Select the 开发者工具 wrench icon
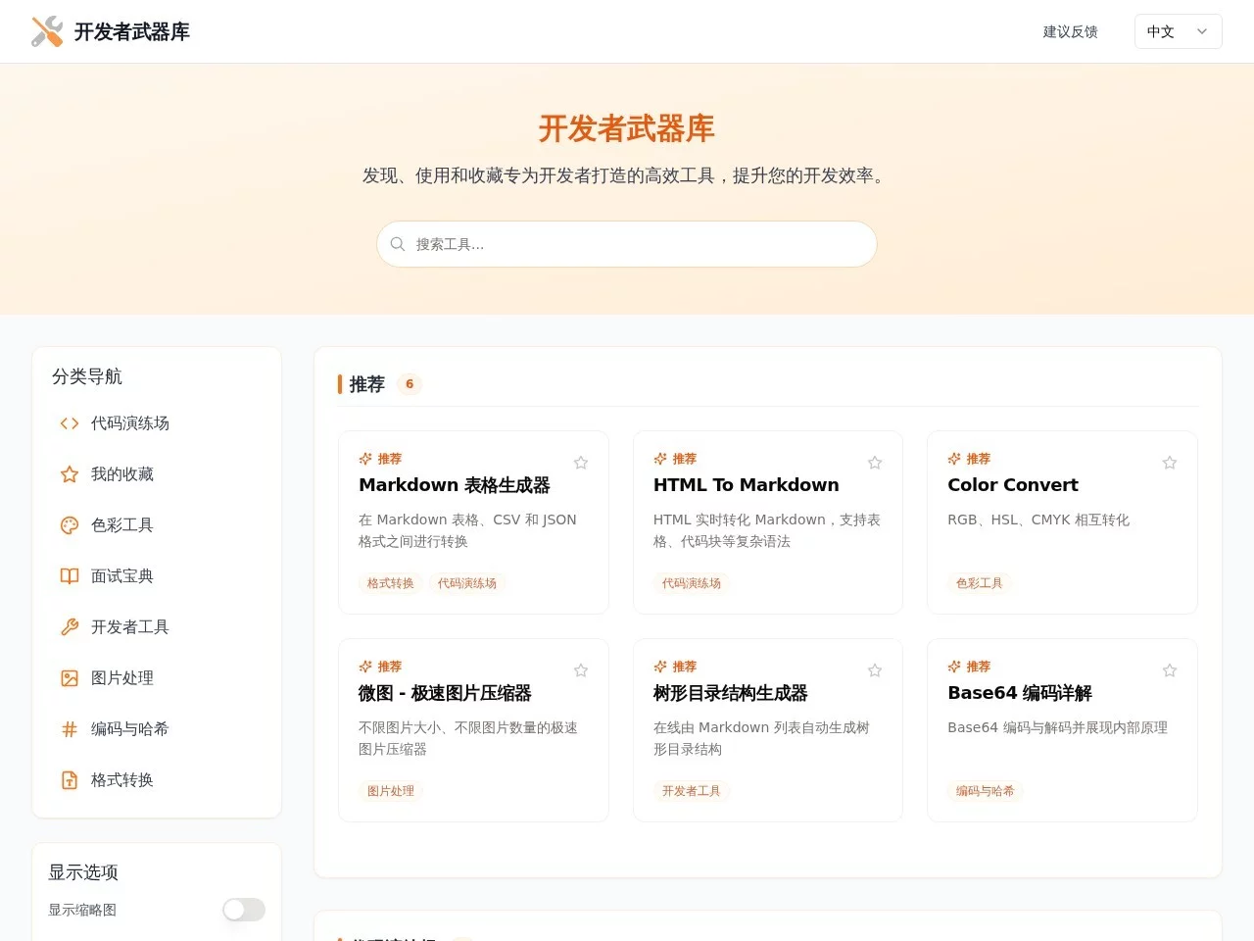 (x=69, y=627)
